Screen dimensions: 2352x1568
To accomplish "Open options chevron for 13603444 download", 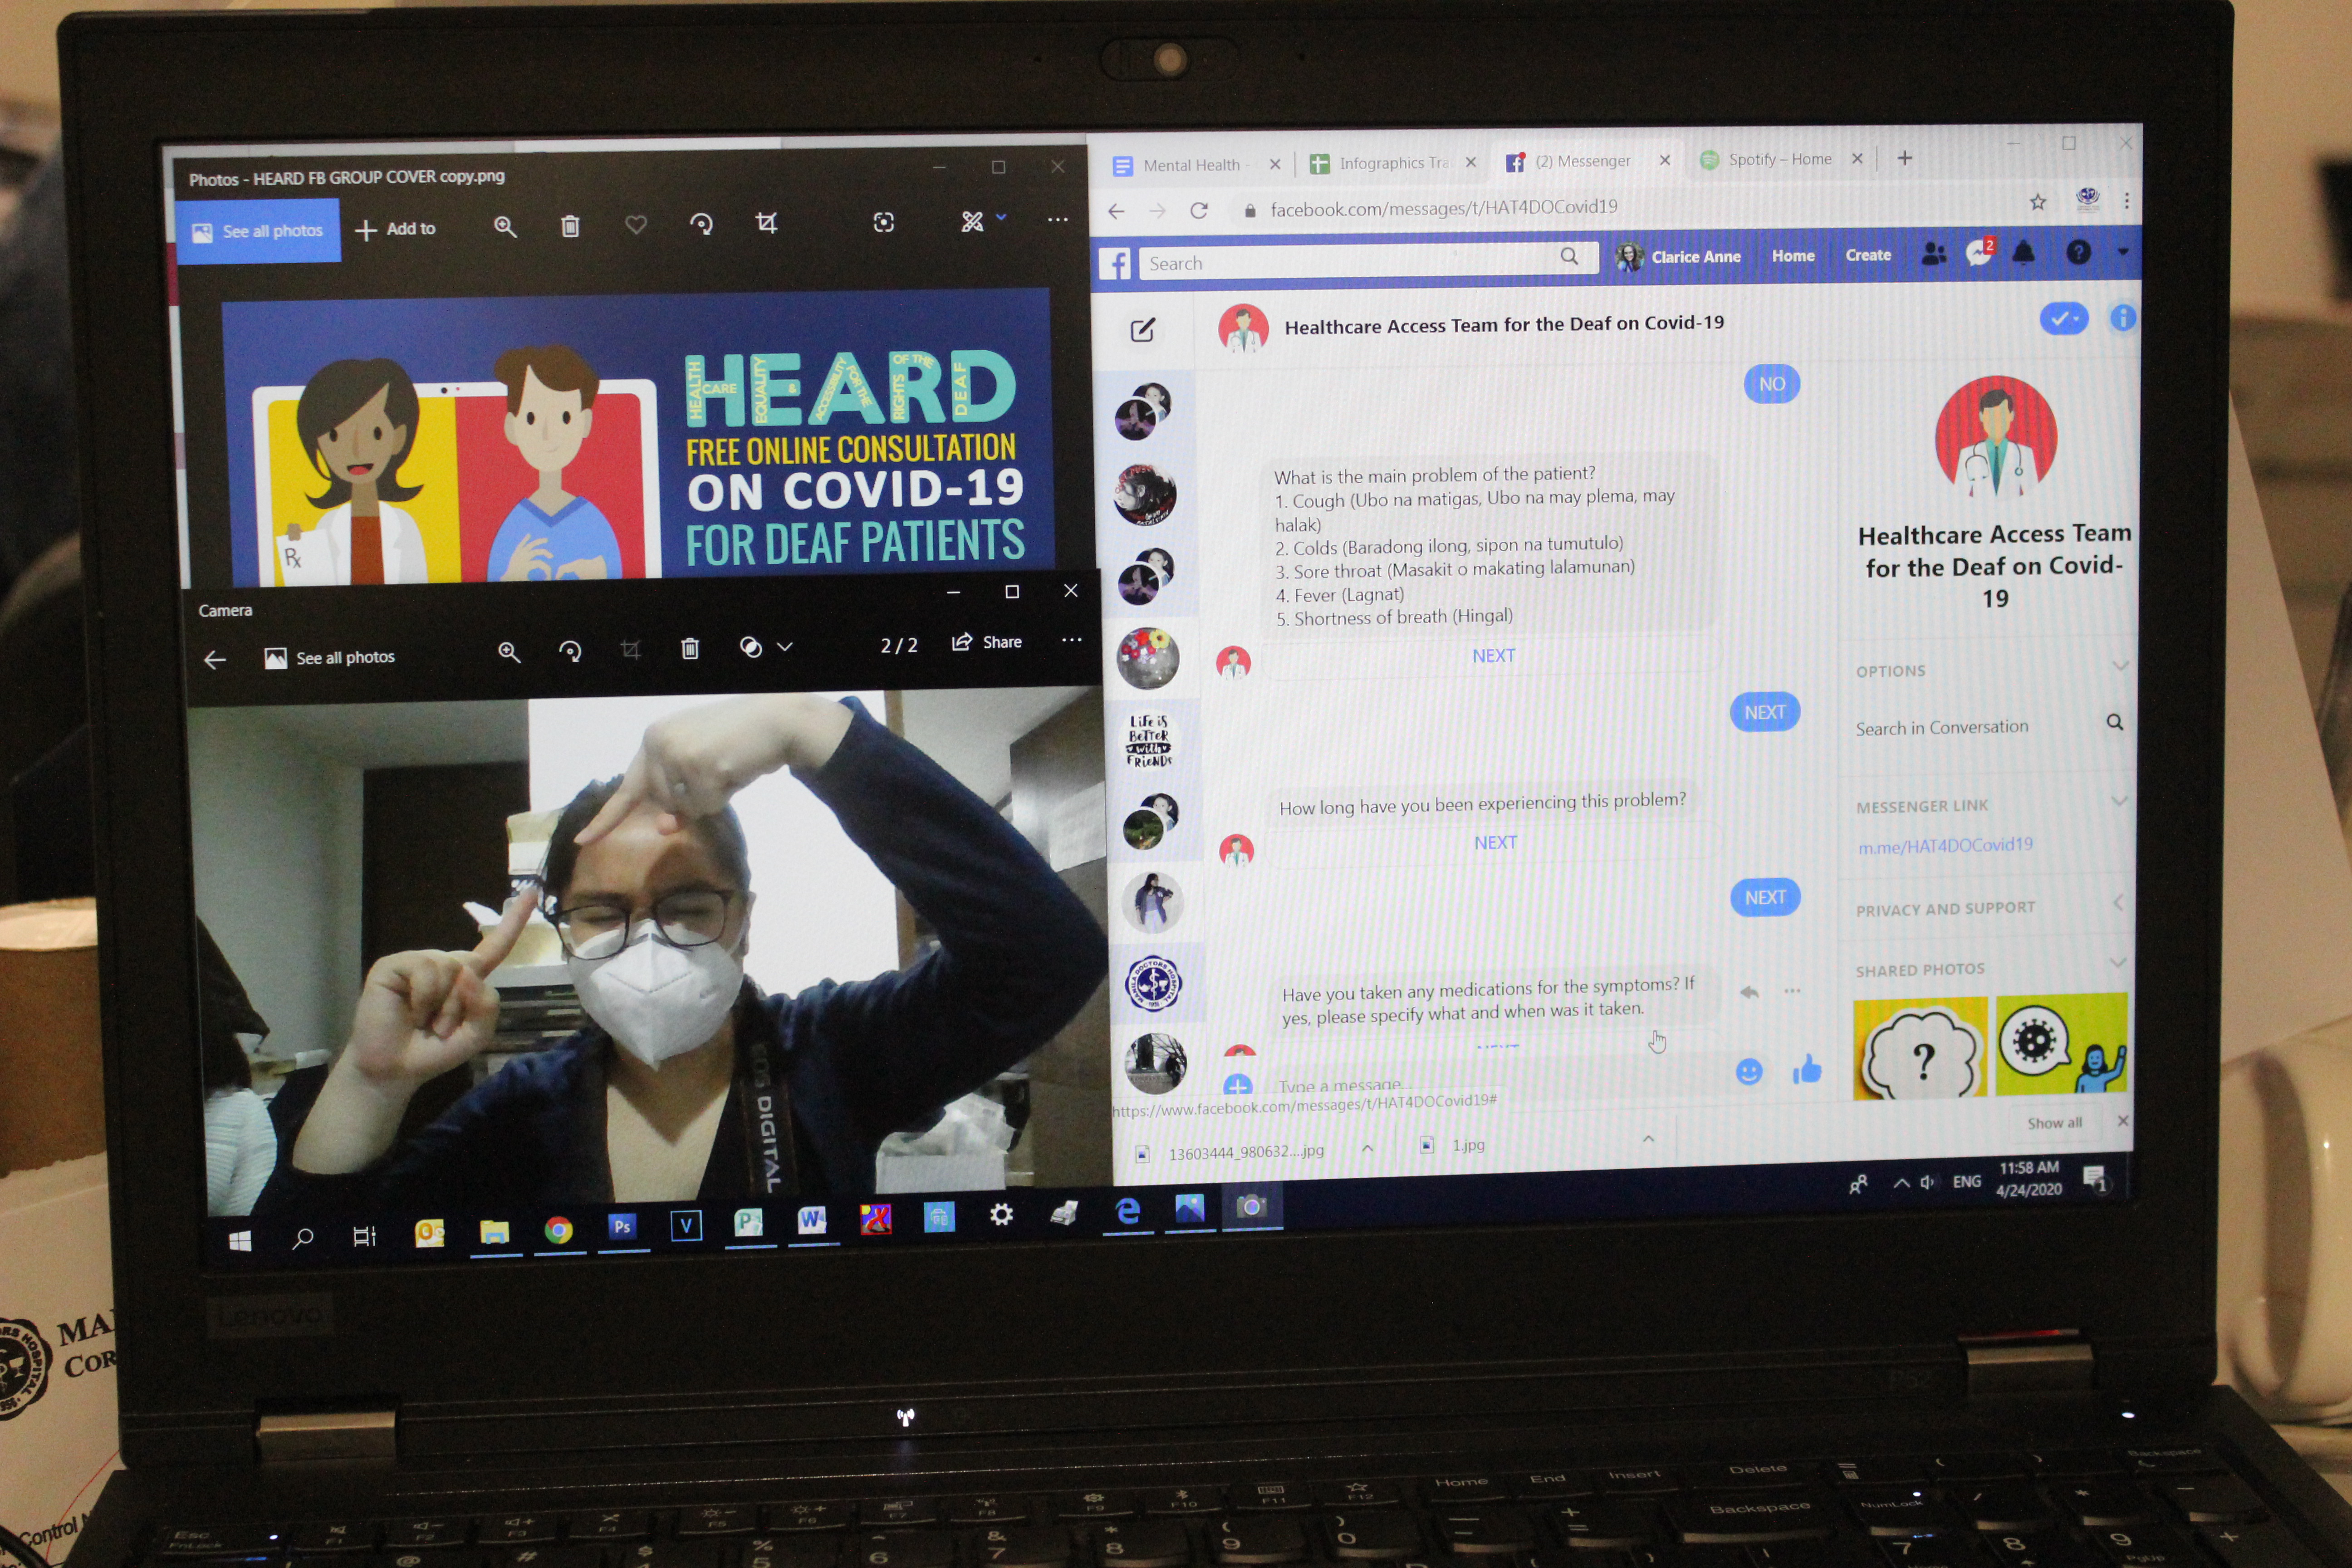I will pos(1367,1148).
